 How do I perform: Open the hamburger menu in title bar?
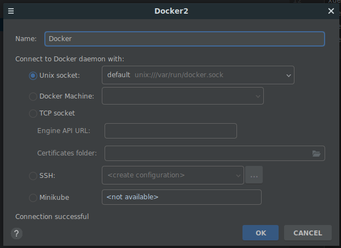[x=11, y=11]
